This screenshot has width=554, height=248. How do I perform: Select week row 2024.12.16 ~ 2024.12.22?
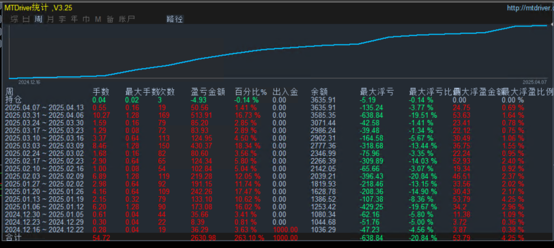click(x=44, y=230)
